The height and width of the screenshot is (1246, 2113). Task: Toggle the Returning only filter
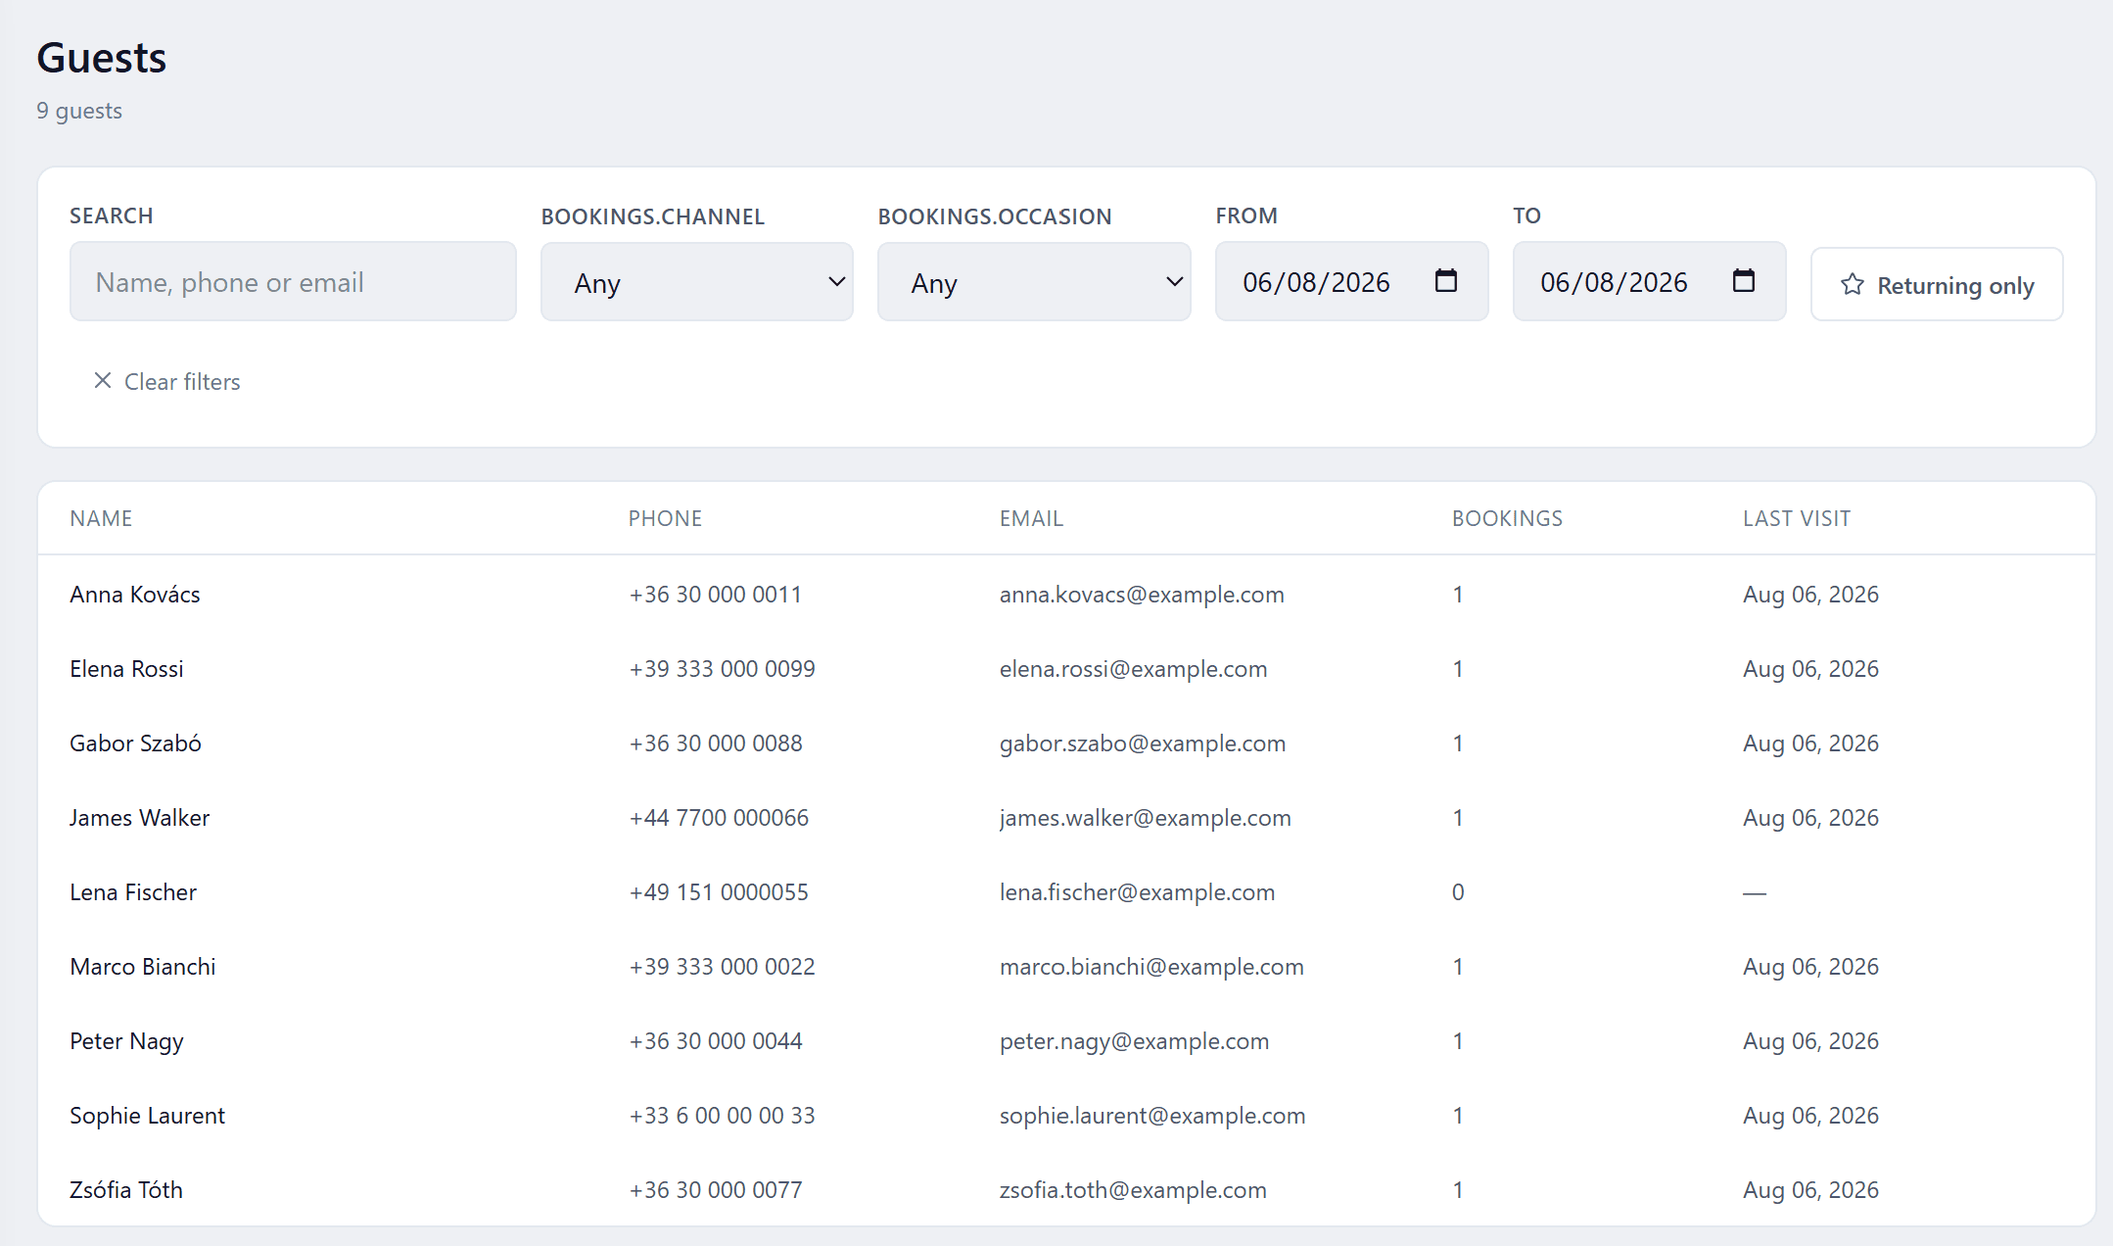click(1937, 284)
